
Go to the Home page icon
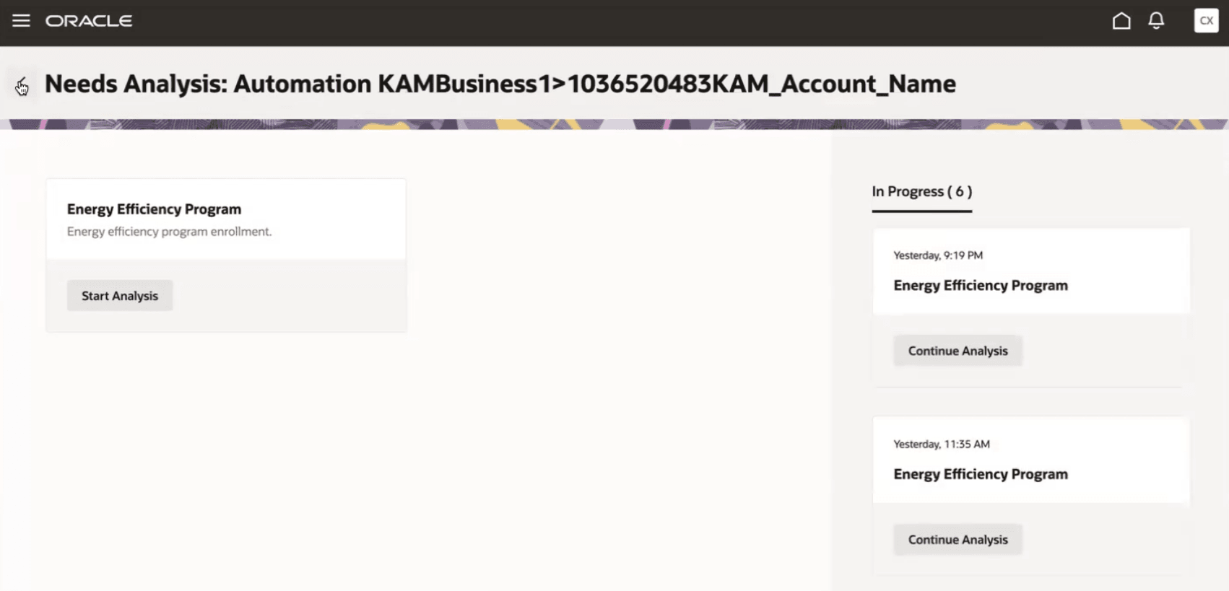pyautogui.click(x=1121, y=21)
